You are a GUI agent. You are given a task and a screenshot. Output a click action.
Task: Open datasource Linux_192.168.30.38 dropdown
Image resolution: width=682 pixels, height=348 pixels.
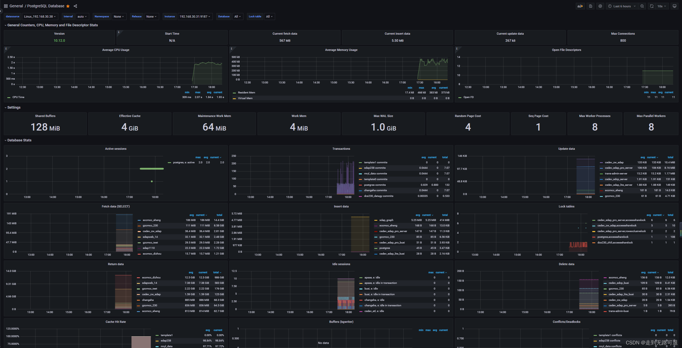coord(40,17)
